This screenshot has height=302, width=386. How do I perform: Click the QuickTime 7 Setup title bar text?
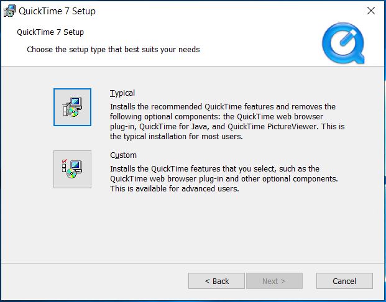coord(57,11)
